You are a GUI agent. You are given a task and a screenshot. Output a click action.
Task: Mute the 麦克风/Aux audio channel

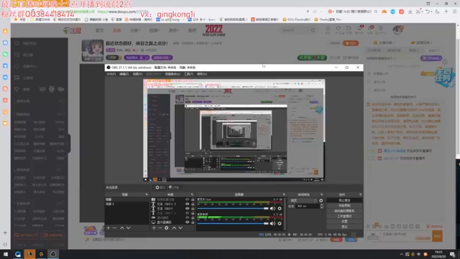pyautogui.click(x=273, y=208)
